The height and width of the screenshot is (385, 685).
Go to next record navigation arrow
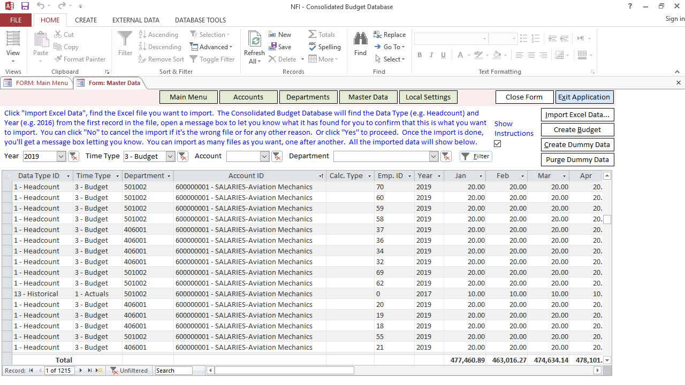coord(81,371)
